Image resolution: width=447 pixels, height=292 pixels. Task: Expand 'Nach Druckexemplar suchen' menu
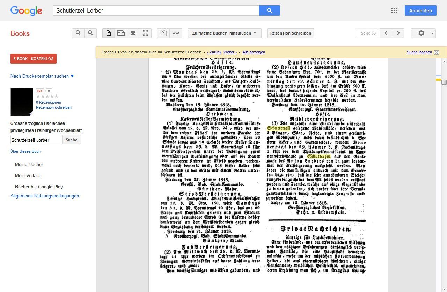pos(42,76)
